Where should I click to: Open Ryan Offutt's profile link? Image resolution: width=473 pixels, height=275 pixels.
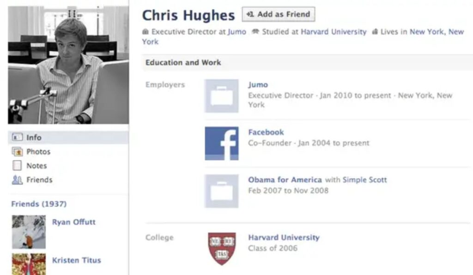[74, 222]
